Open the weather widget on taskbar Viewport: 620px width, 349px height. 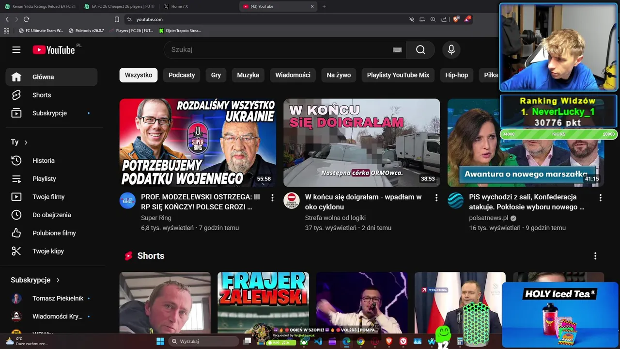[27, 341]
